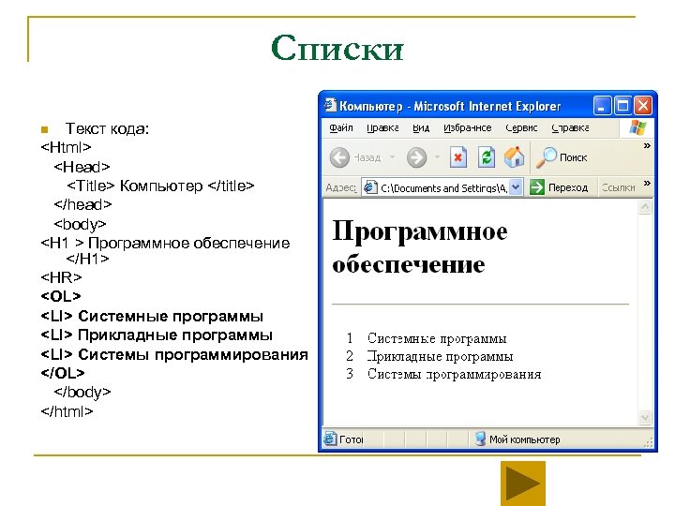Click the Программное обеспечение heading in browser

[420, 247]
